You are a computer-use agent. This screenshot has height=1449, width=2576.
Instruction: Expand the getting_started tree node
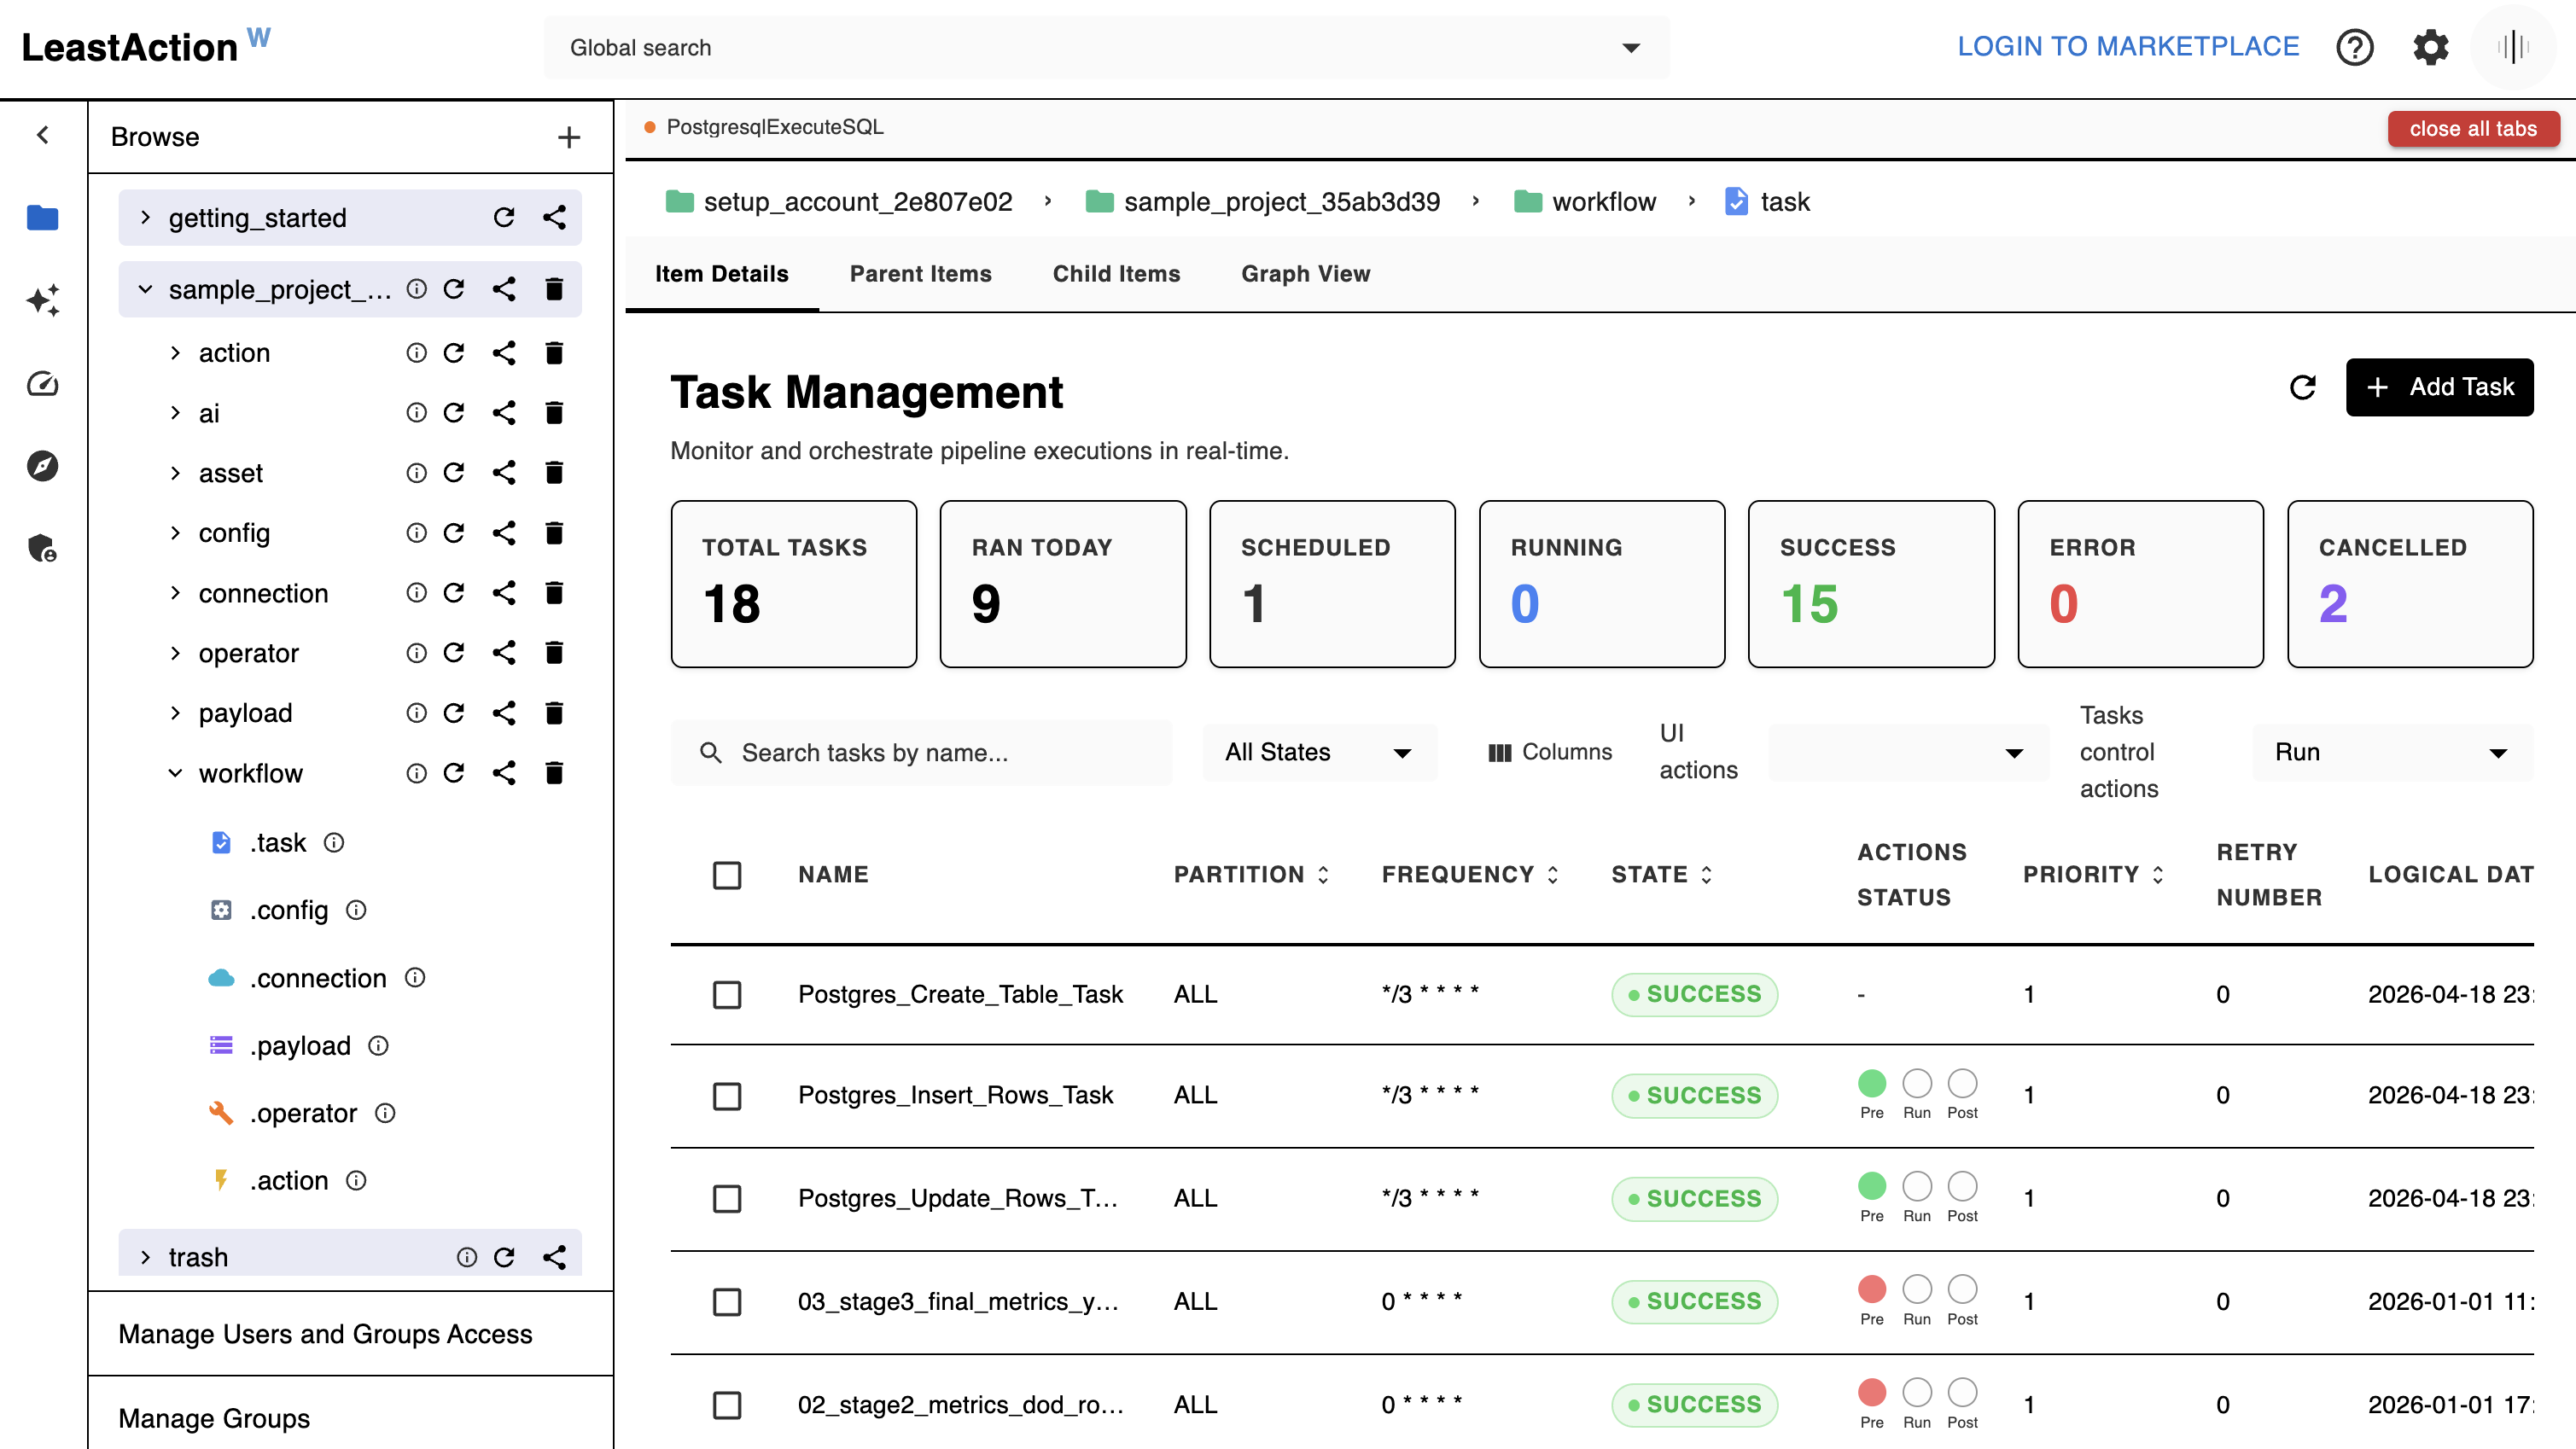tap(145, 217)
